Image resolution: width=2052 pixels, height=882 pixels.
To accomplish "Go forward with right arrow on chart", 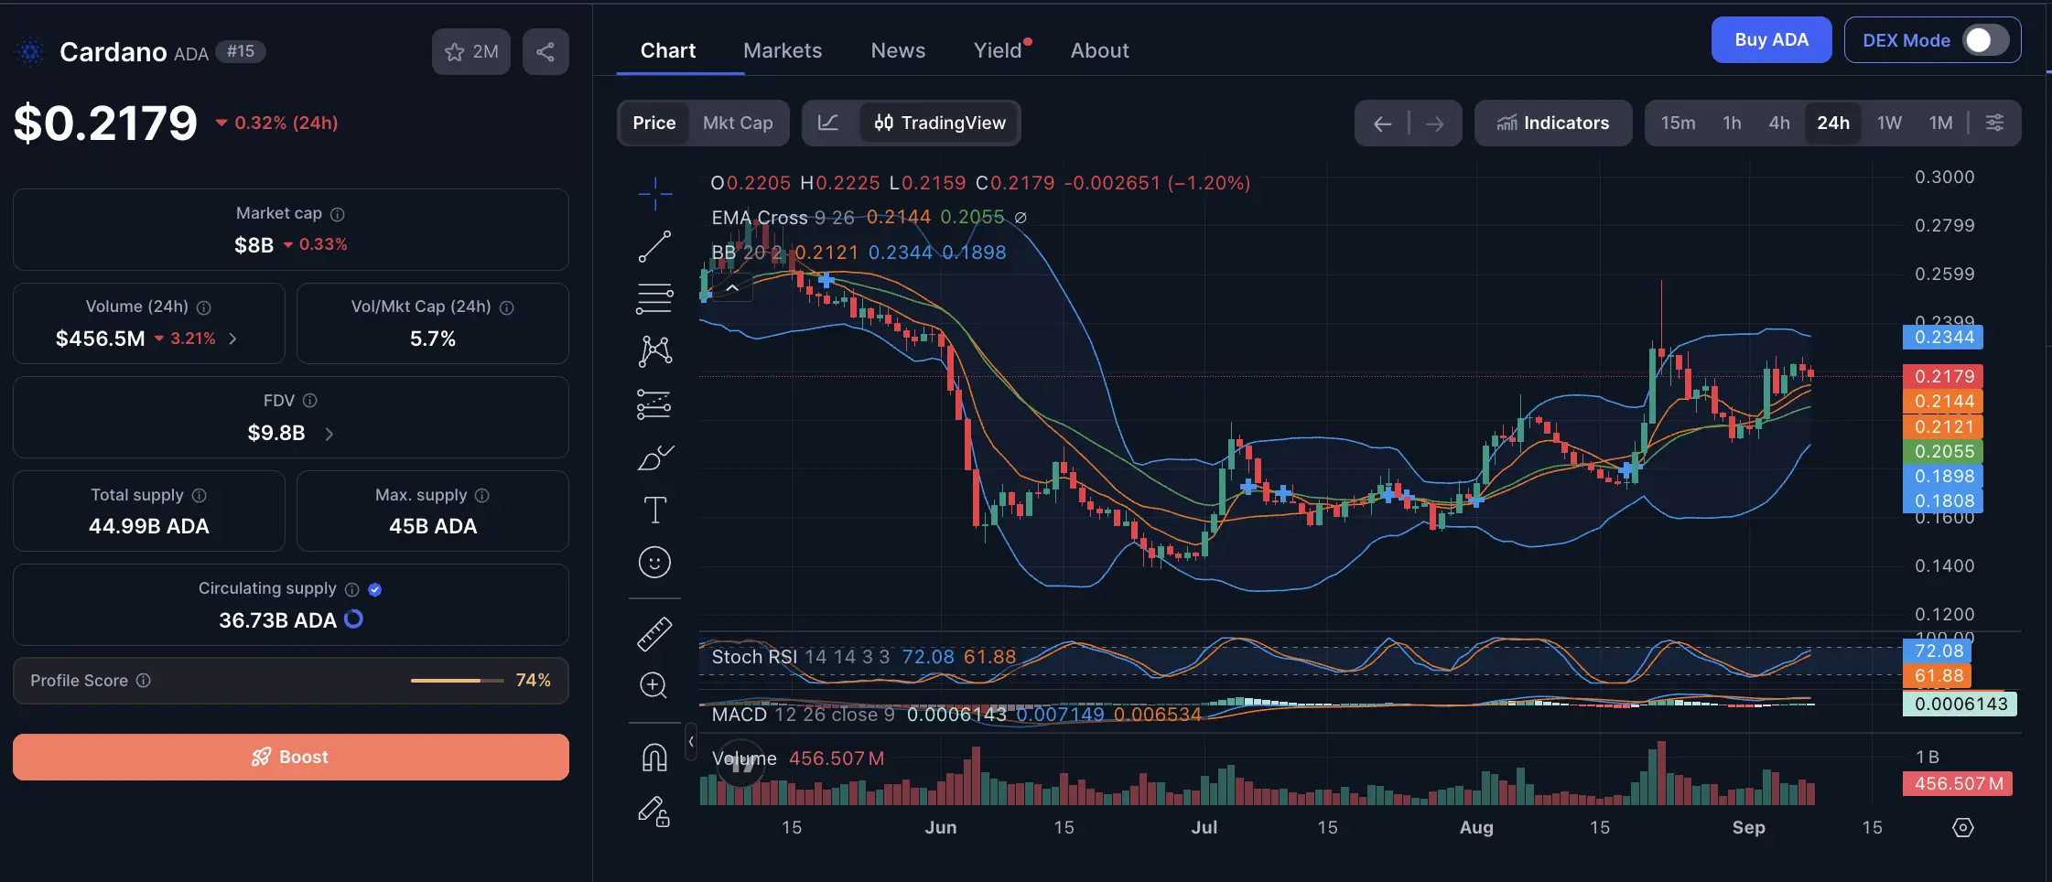I will tap(1434, 124).
